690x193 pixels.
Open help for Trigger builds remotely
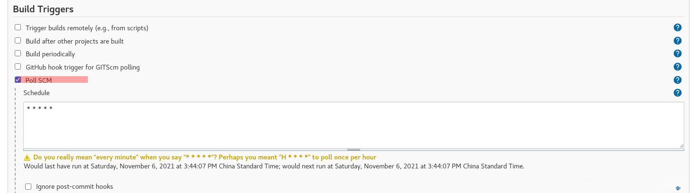tap(678, 28)
